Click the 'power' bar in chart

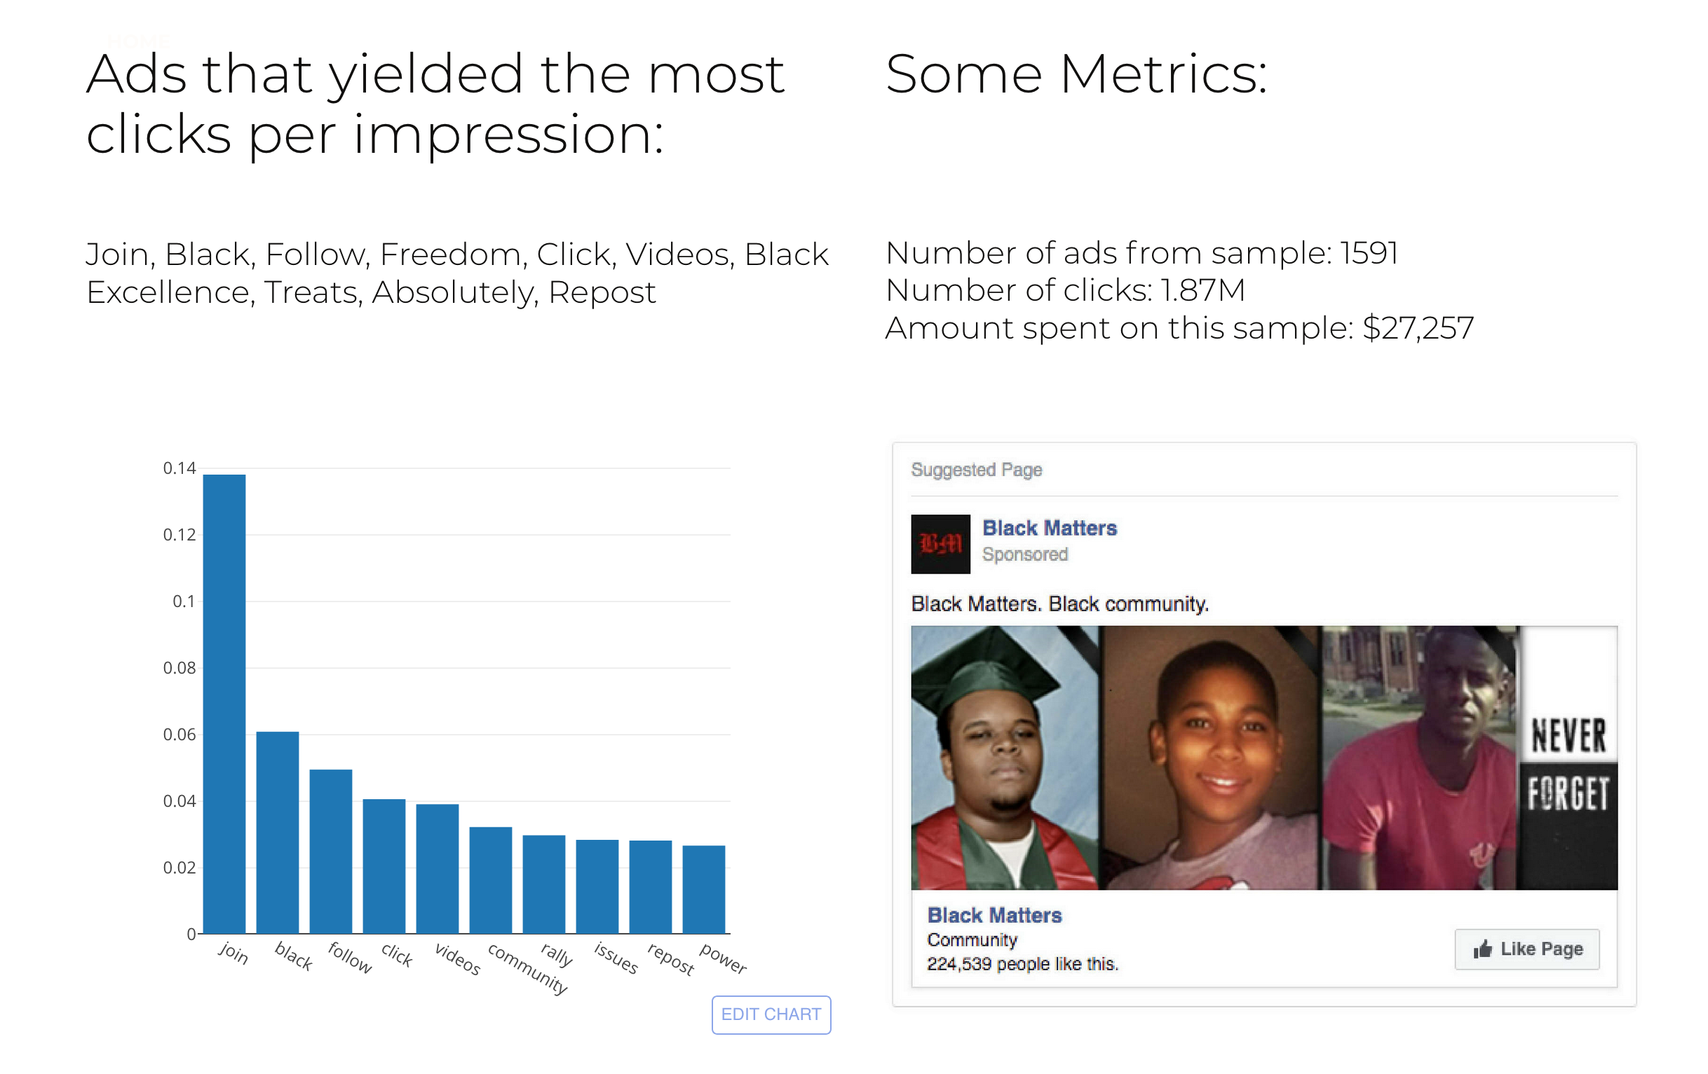[703, 890]
